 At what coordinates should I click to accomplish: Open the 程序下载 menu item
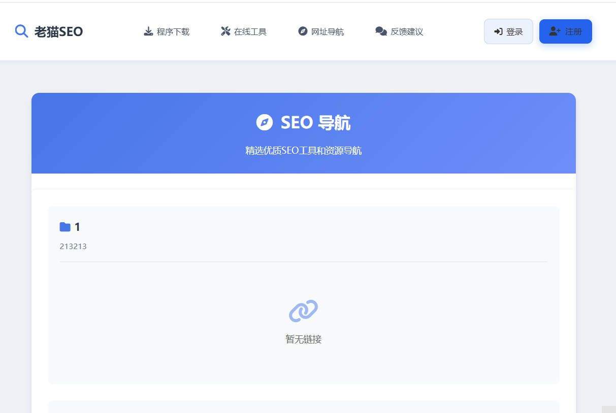point(167,31)
